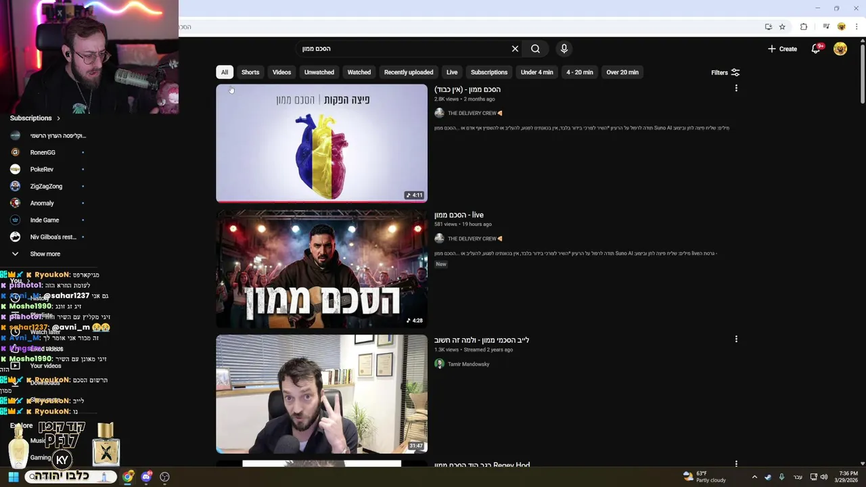This screenshot has width=866, height=487.
Task: Open Windows Start menu
Action: tap(14, 477)
